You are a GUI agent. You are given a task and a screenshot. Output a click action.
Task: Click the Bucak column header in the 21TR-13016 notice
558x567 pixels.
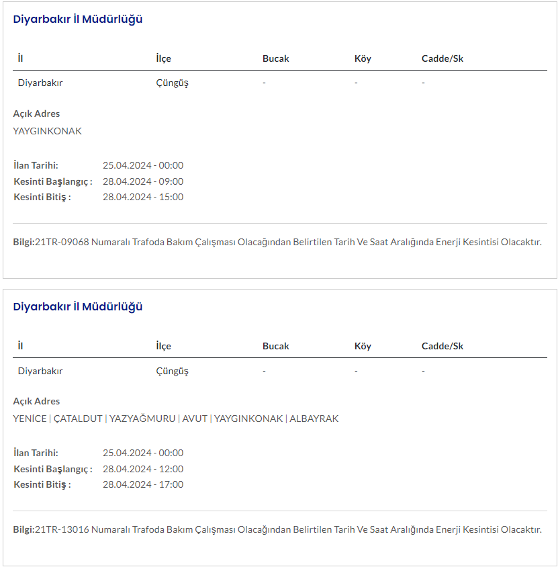tap(275, 346)
